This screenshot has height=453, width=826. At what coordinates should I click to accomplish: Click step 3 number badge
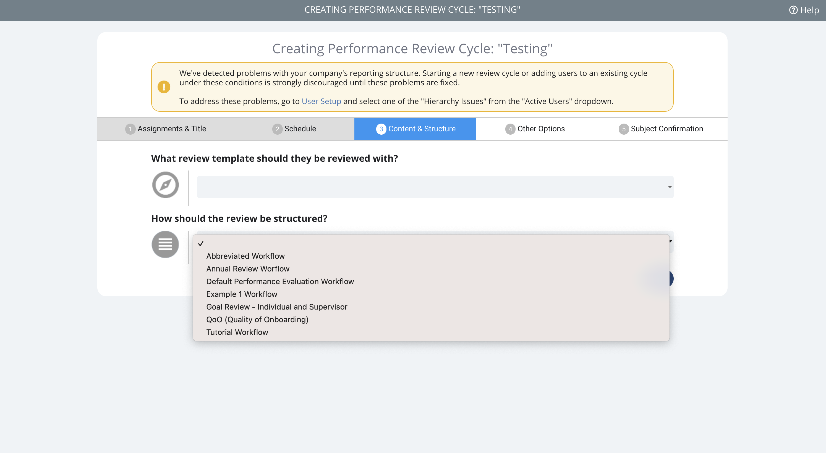pos(381,129)
